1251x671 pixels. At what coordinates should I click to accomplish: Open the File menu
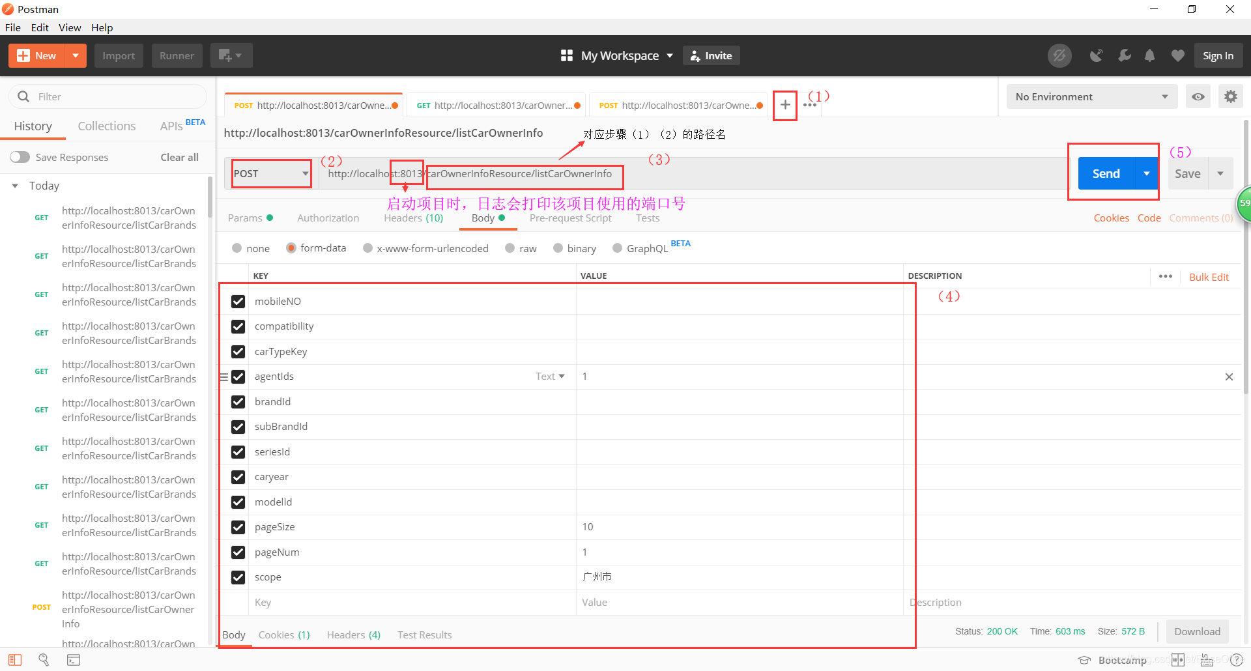[13, 27]
